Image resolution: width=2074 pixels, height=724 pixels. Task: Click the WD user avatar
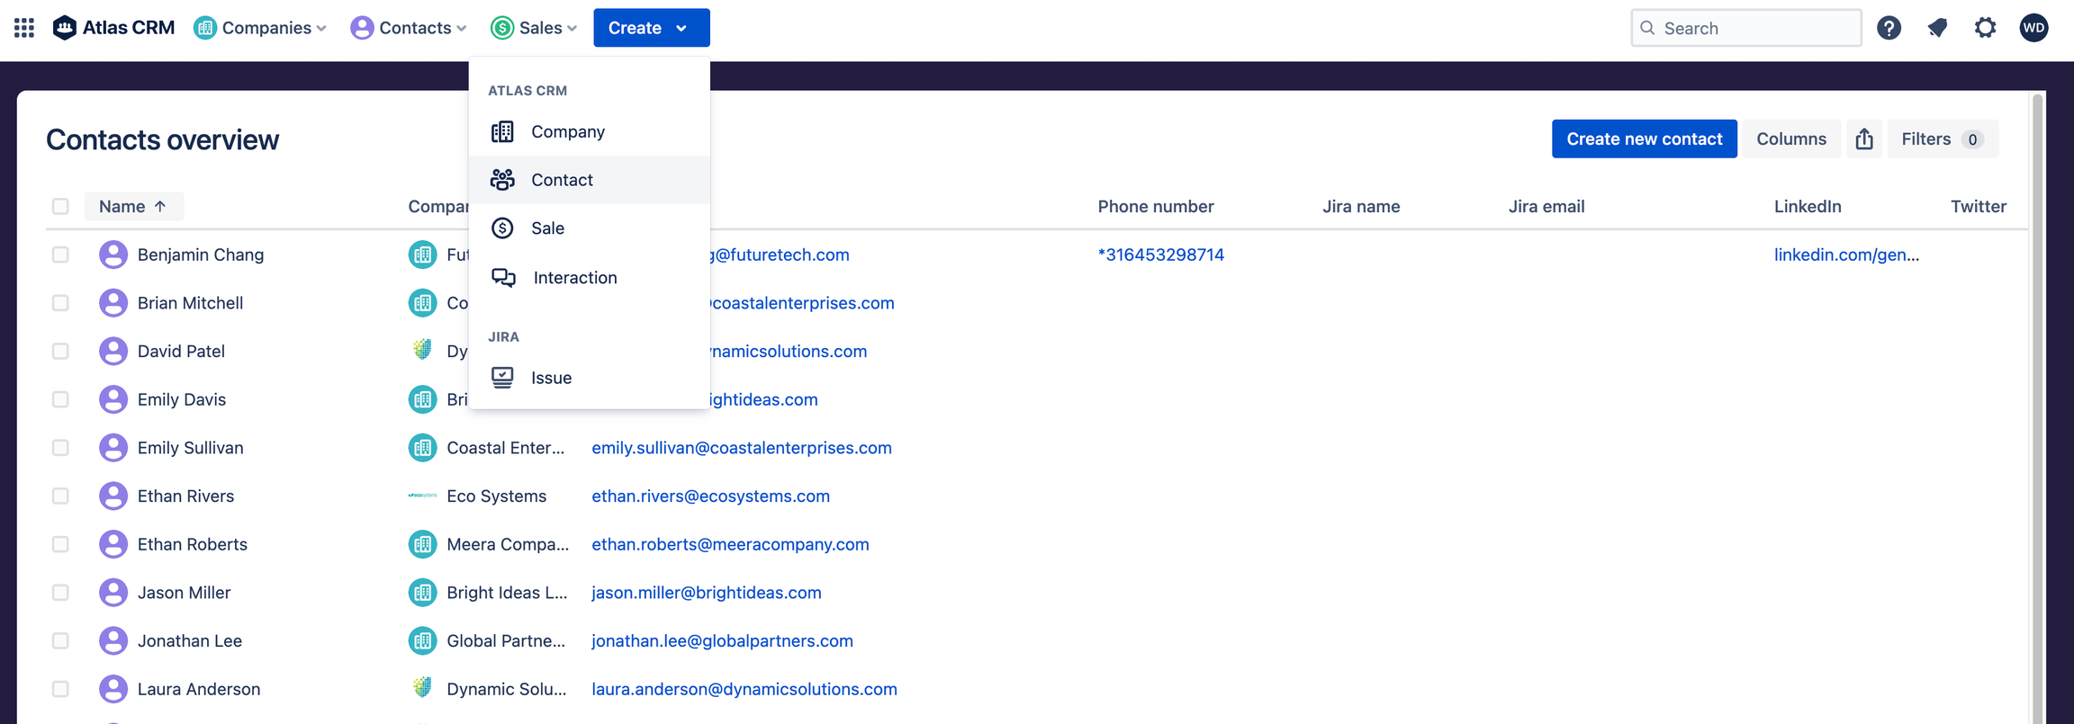(2033, 28)
